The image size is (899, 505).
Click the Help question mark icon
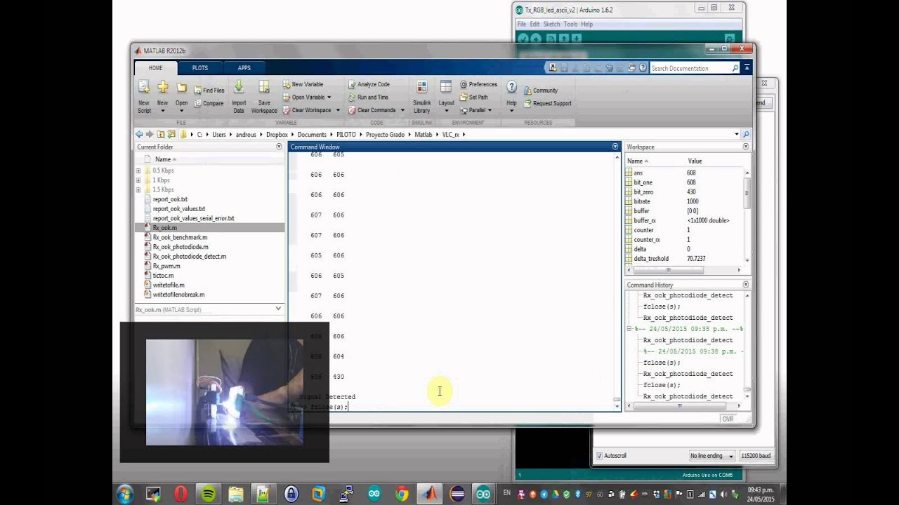pos(511,87)
